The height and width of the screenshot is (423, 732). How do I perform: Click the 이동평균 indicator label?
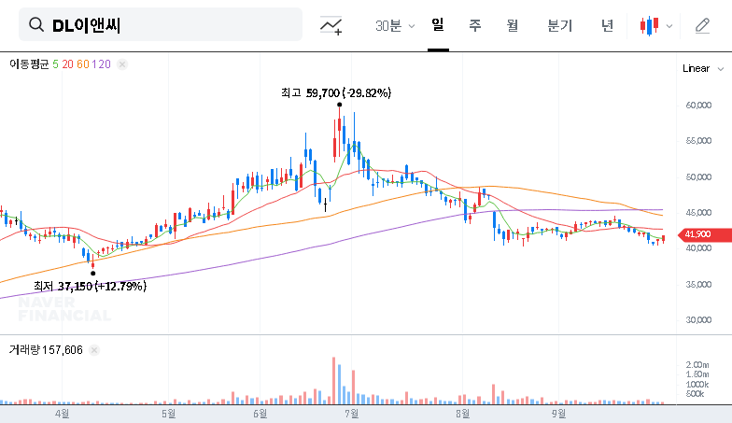tap(29, 64)
